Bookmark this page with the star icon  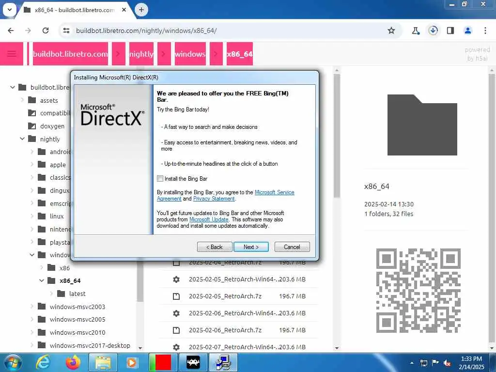(x=391, y=31)
